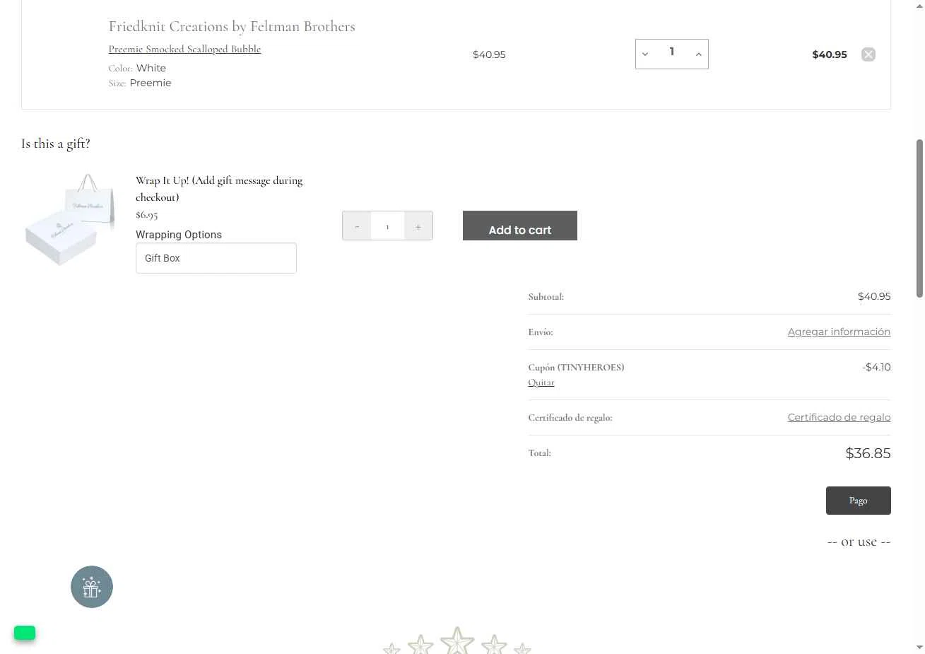This screenshot has height=654, width=925.
Task: Remove Preemie Smocked Scalloped Bubble from cart
Action: [x=868, y=54]
